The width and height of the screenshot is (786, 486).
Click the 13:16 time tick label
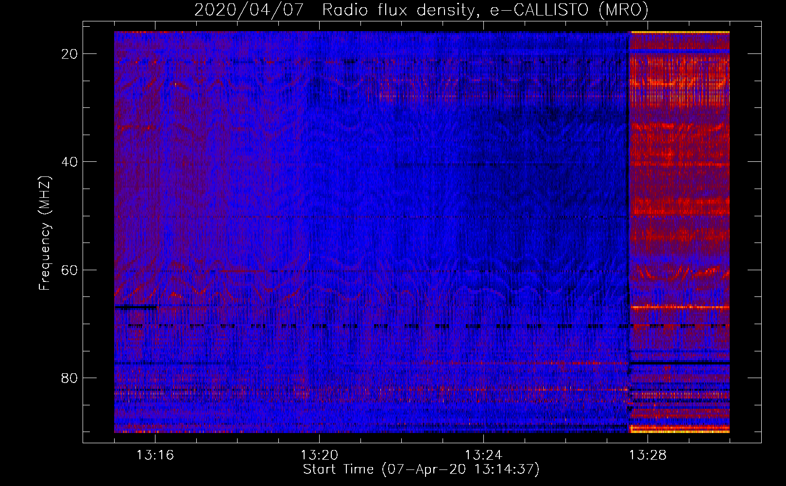155,455
